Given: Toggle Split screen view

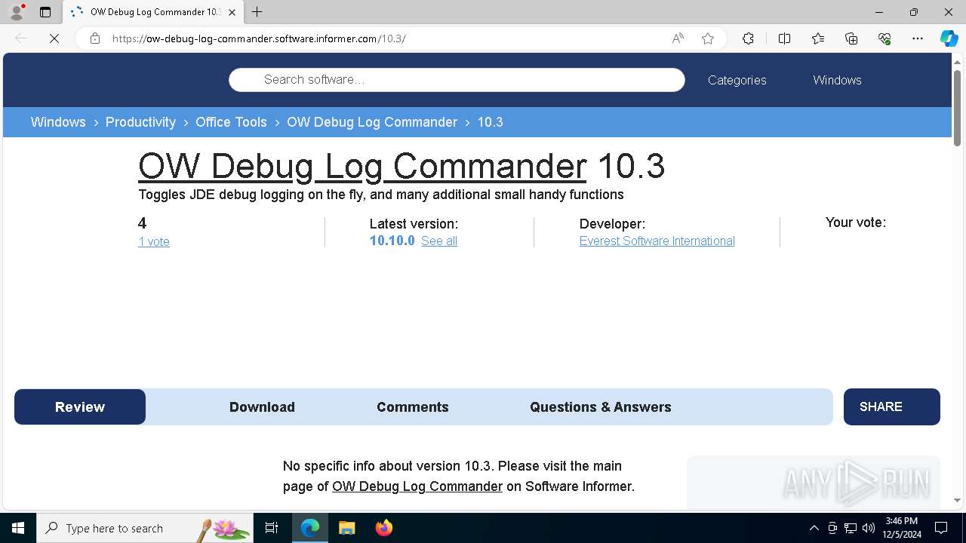Looking at the screenshot, I should tap(784, 38).
